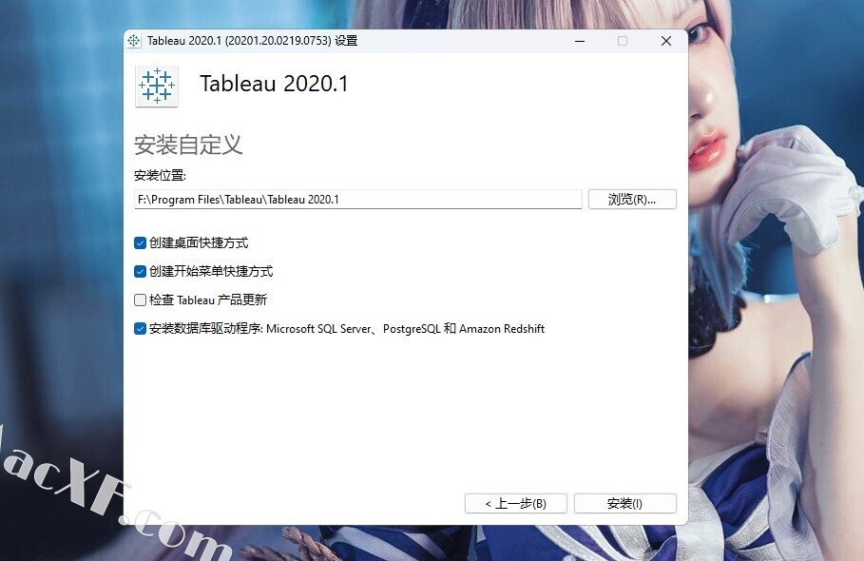Click the install location path field

358,200
